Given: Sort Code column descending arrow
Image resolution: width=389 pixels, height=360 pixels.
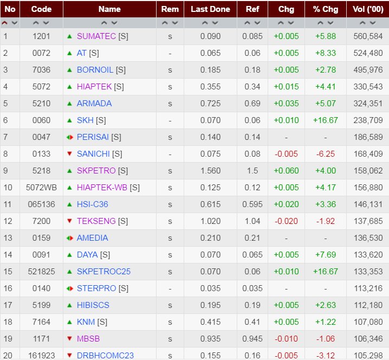Looking at the screenshot, I should [46, 23].
